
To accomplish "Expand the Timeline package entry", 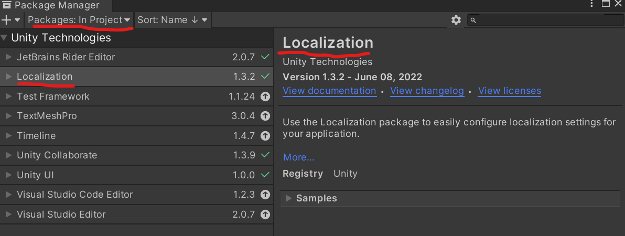I will 9,135.
